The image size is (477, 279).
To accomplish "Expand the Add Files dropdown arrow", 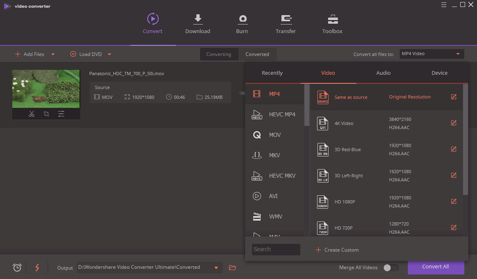I will point(53,54).
